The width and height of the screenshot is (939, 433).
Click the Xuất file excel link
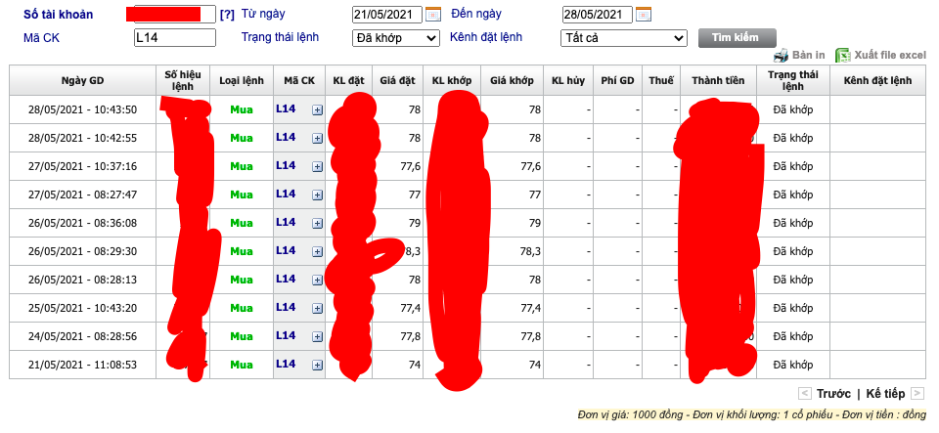(890, 55)
